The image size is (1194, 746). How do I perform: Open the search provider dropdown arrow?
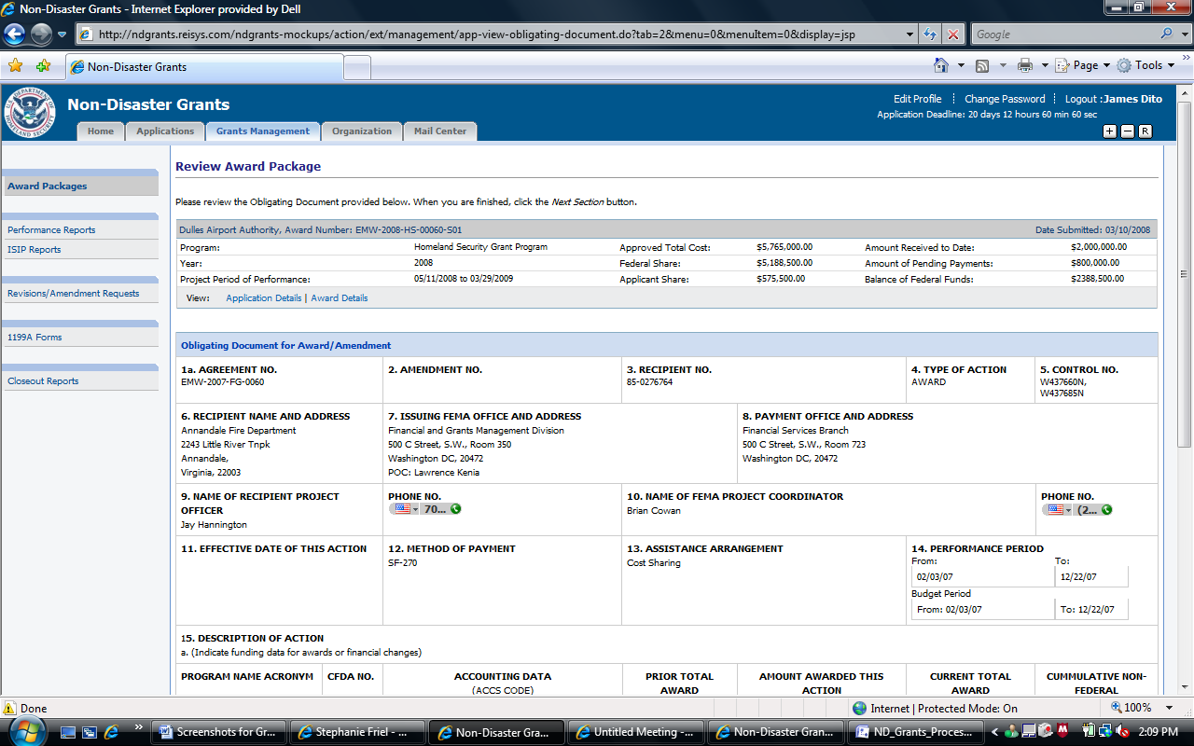[1183, 35]
